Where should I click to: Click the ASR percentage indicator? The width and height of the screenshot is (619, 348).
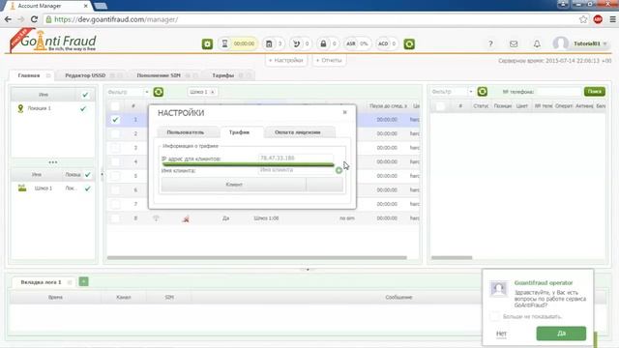[357, 43]
